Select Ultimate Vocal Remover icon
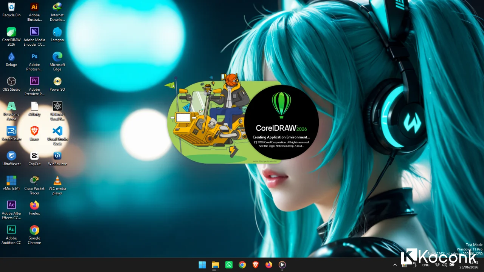484x272 pixels. [x=57, y=111]
